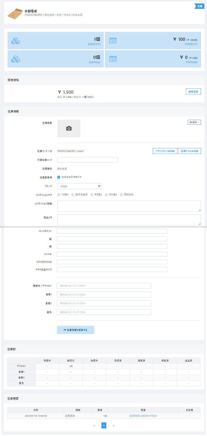The height and width of the screenshot is (436, 207).
Task: Click the ¥ 1,500 selling price
Action: [x=66, y=92]
